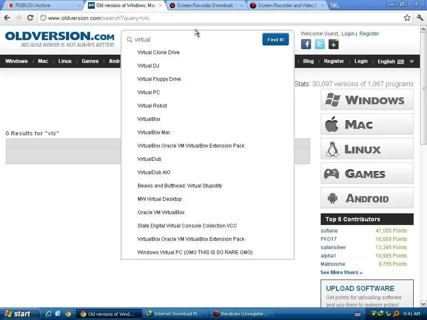427x320 pixels.
Task: Open the Linux category tile
Action: coord(367,149)
